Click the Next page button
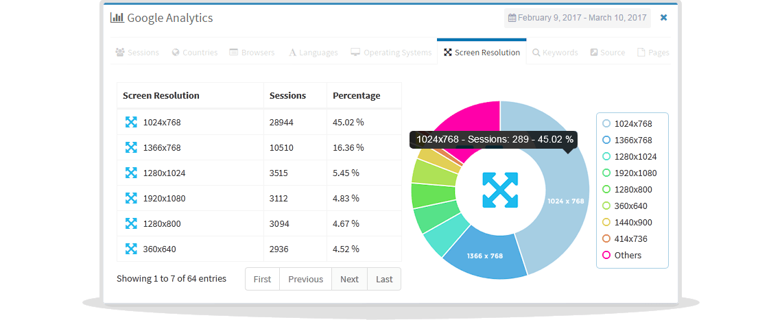Image resolution: width=782 pixels, height=320 pixels. (350, 279)
